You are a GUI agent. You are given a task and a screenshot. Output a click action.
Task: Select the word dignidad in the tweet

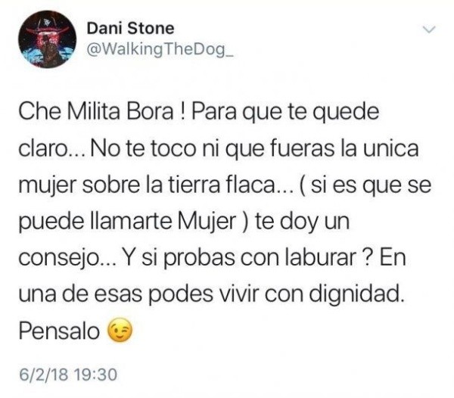tap(356, 295)
